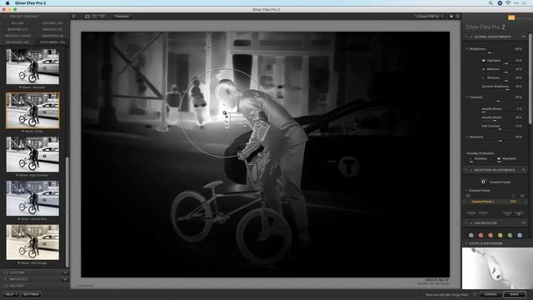Click the Wi-Fi status icon
This screenshot has width=533, height=300.
(x=508, y=3)
